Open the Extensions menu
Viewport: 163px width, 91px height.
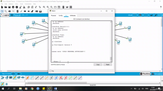[28, 4]
